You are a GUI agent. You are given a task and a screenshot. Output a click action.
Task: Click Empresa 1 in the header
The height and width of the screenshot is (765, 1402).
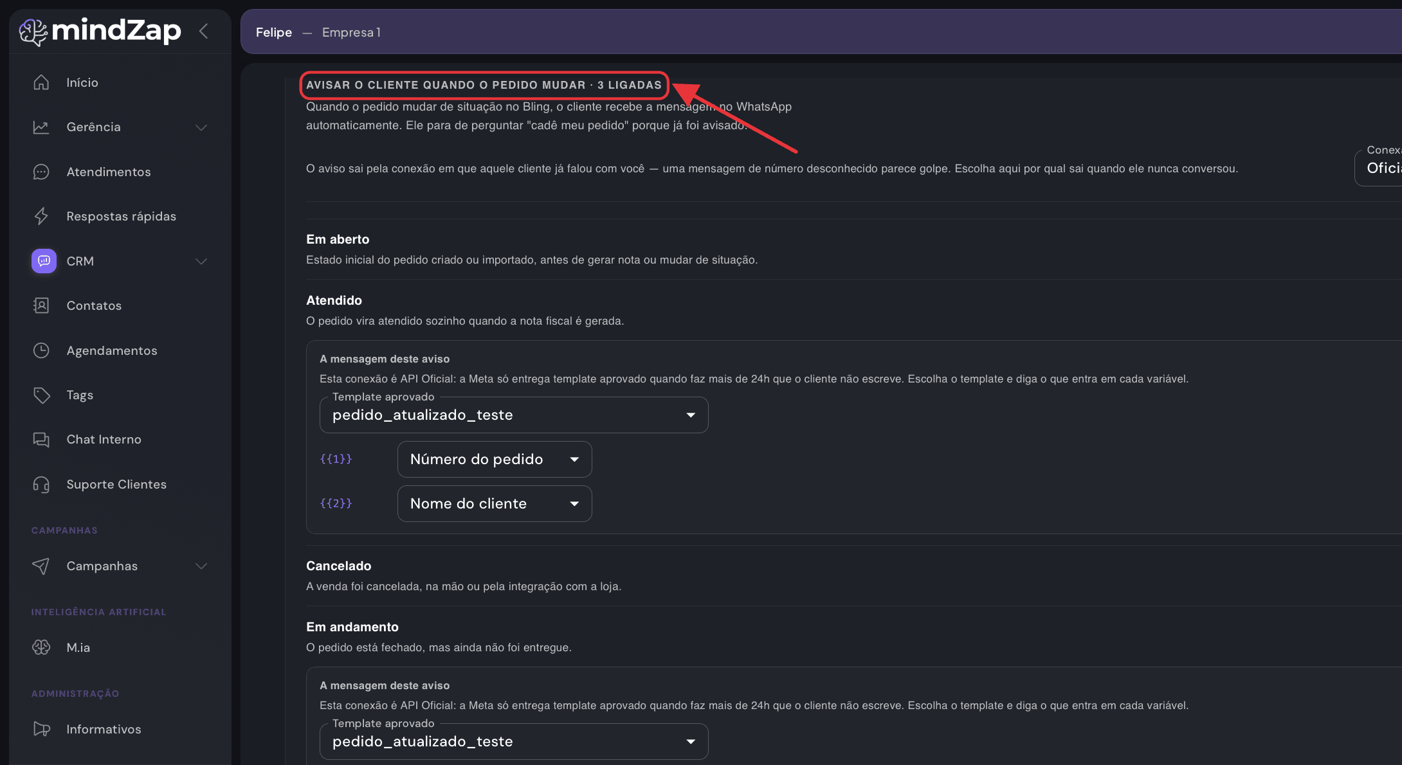click(x=352, y=32)
